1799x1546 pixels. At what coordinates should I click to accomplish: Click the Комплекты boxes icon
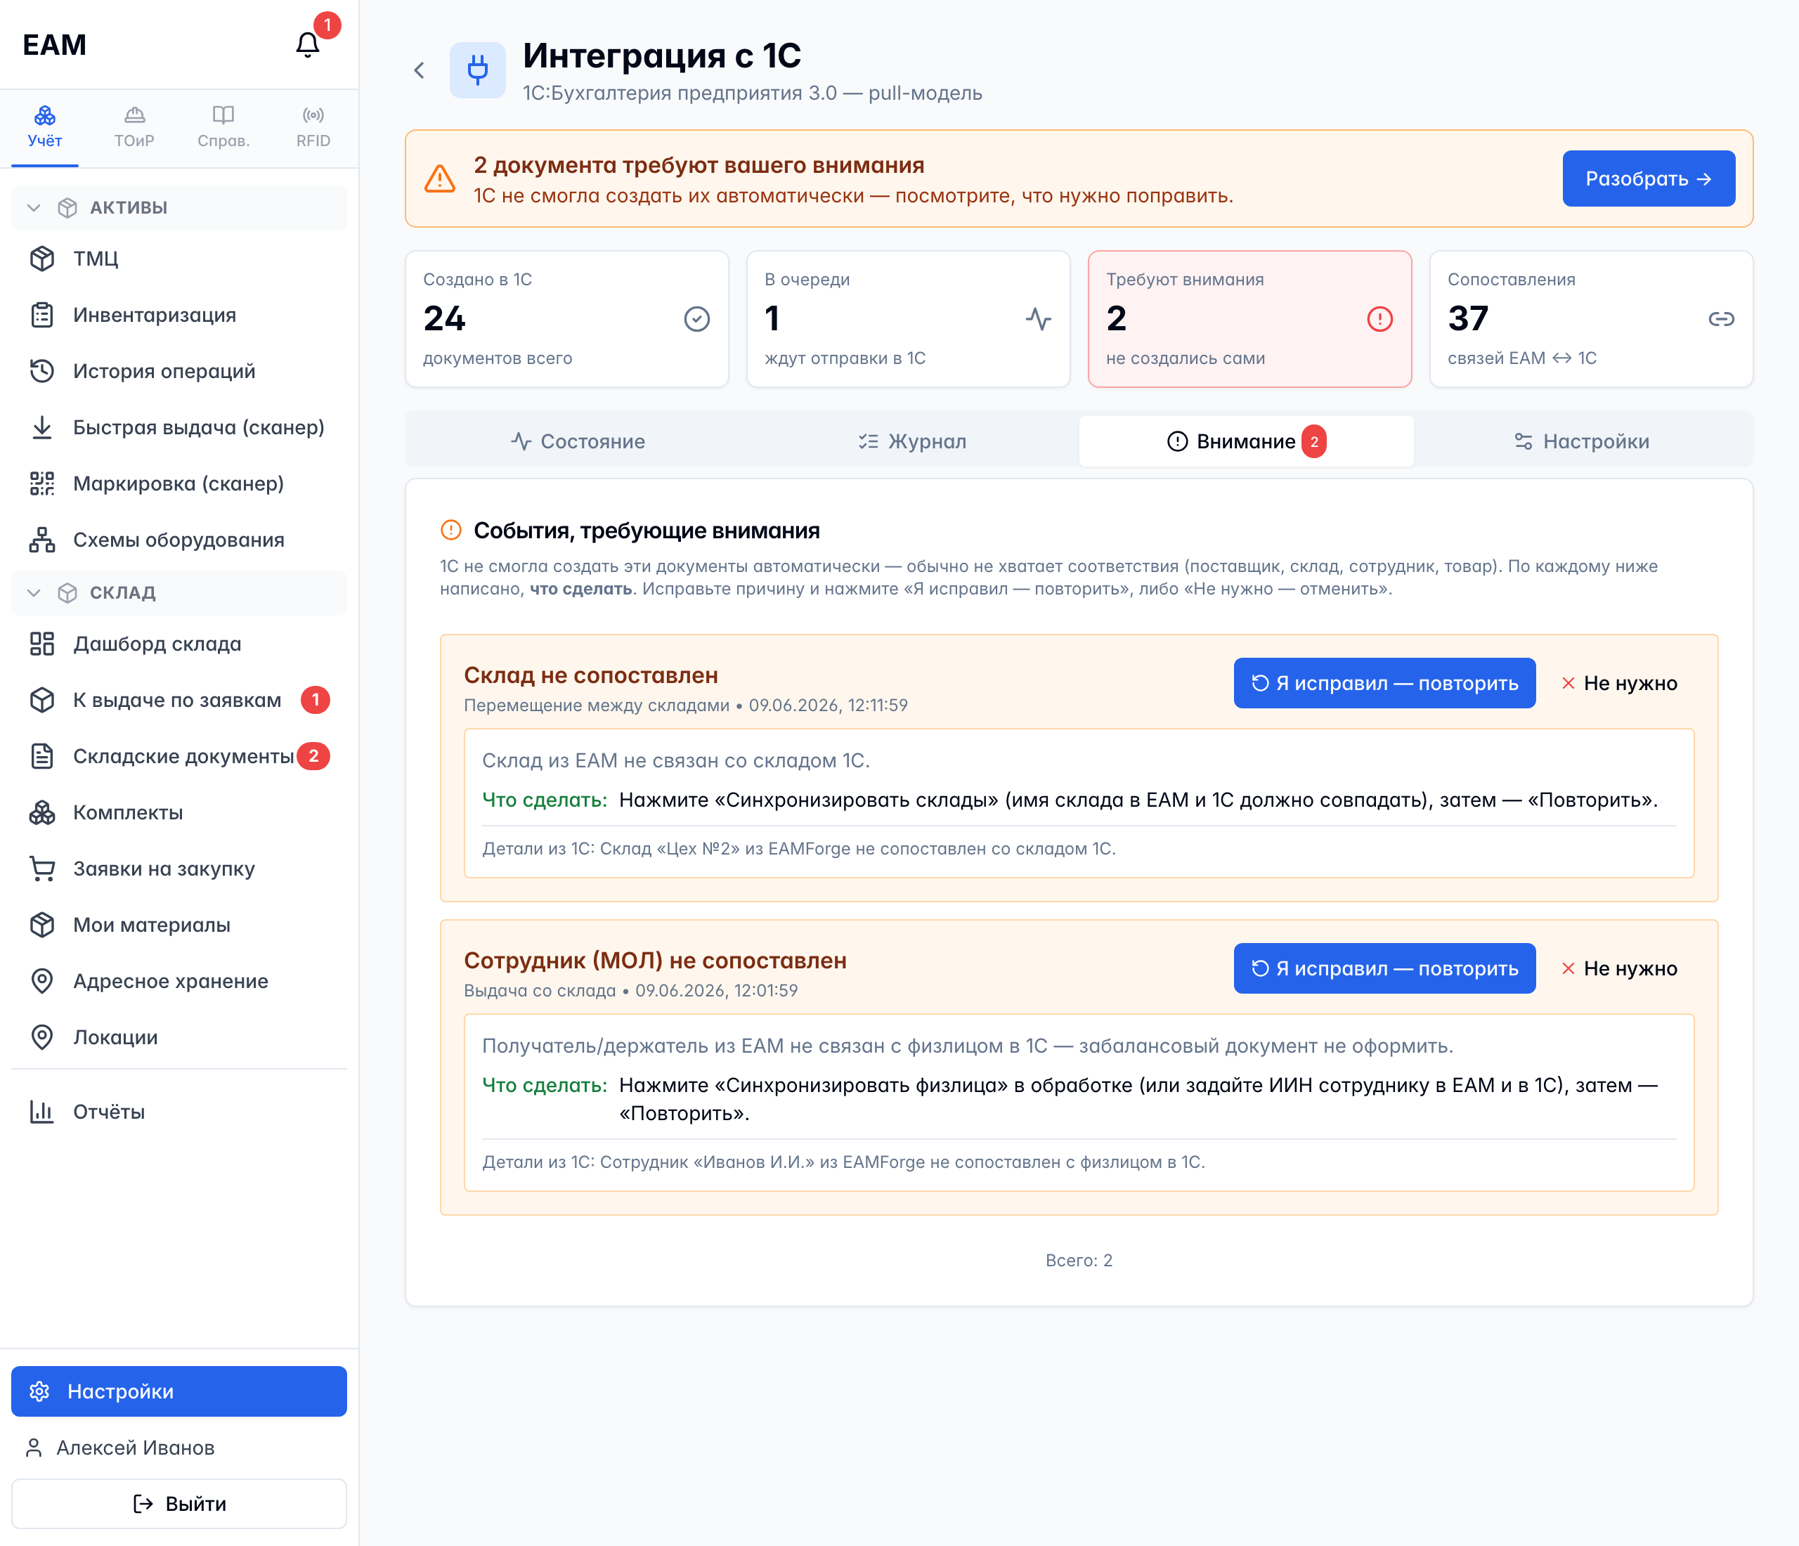pos(41,812)
